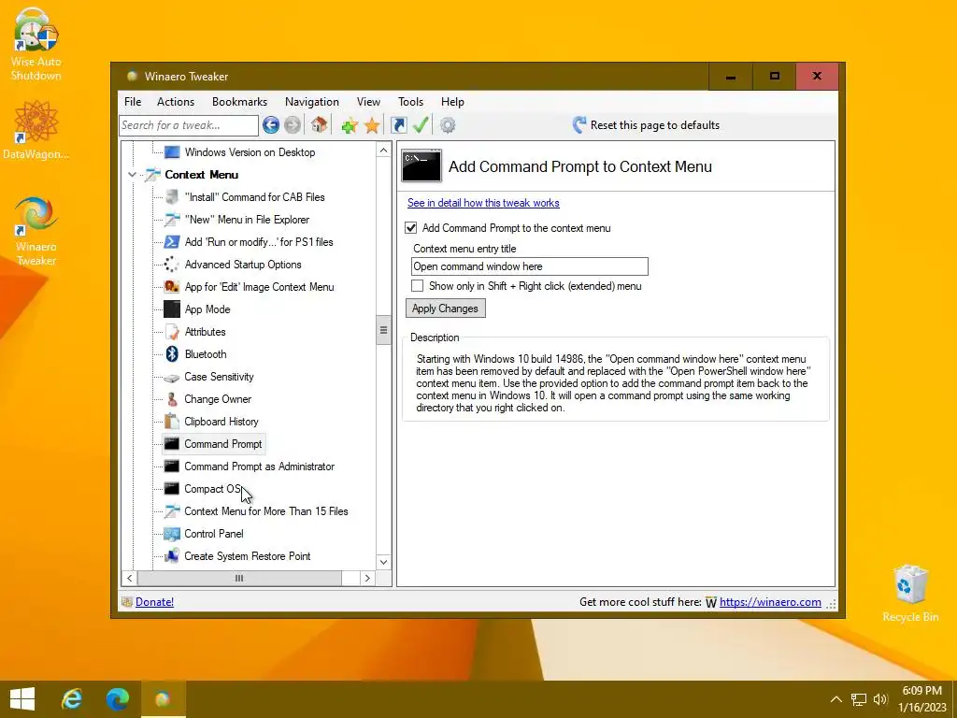Open the Actions menu

click(x=176, y=102)
